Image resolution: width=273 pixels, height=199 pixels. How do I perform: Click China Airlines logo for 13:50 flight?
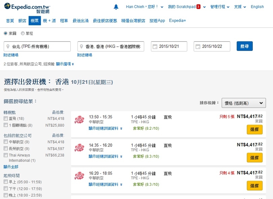coord(79,120)
